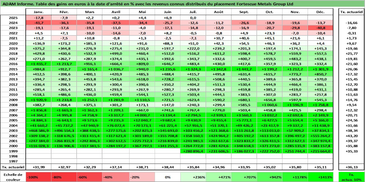Click the 'Août' column header
The width and height of the screenshot is (365, 182).
219,12
